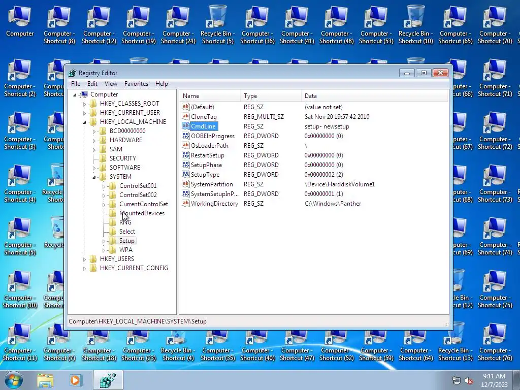Click the muted volume tray icon
This screenshot has height=390, width=520.
click(x=469, y=381)
